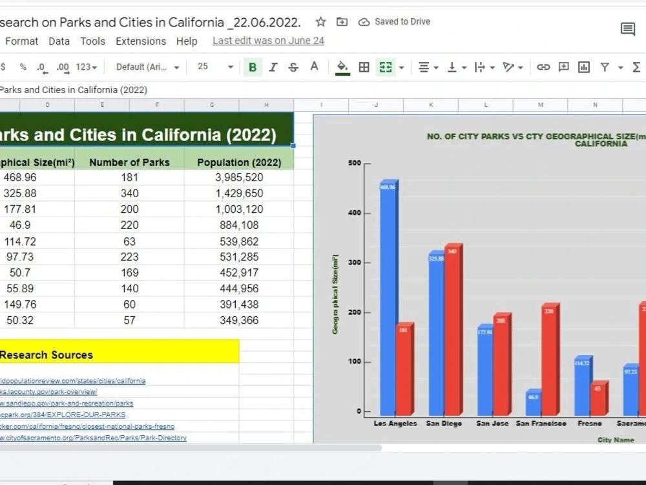Open the borders tool
Image resolution: width=646 pixels, height=485 pixels.
(364, 67)
